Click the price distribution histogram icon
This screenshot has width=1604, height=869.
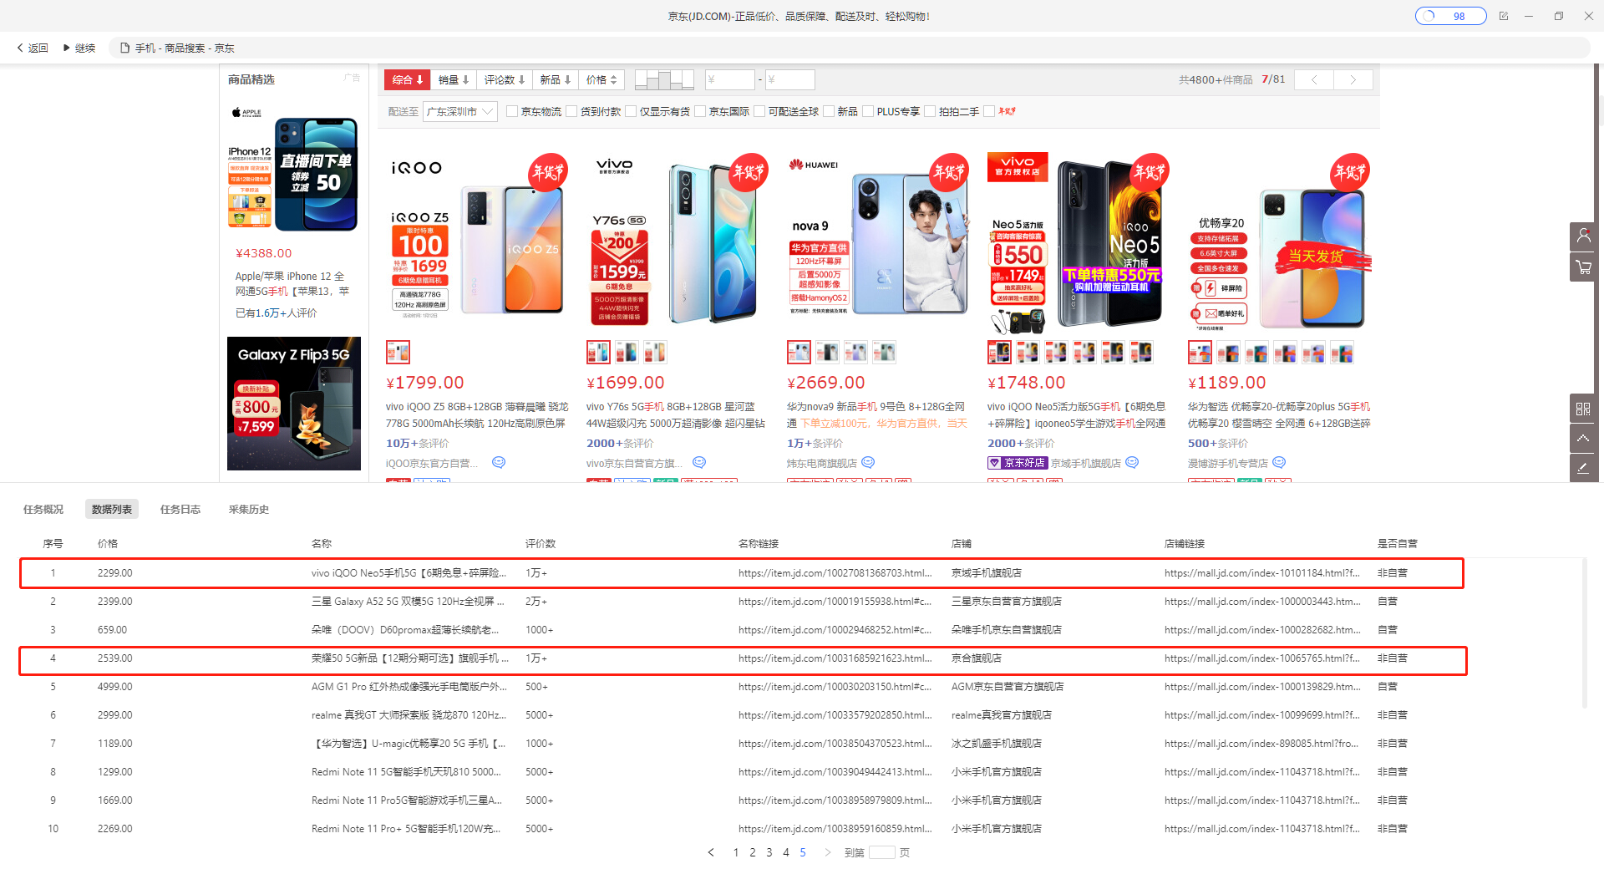[664, 79]
